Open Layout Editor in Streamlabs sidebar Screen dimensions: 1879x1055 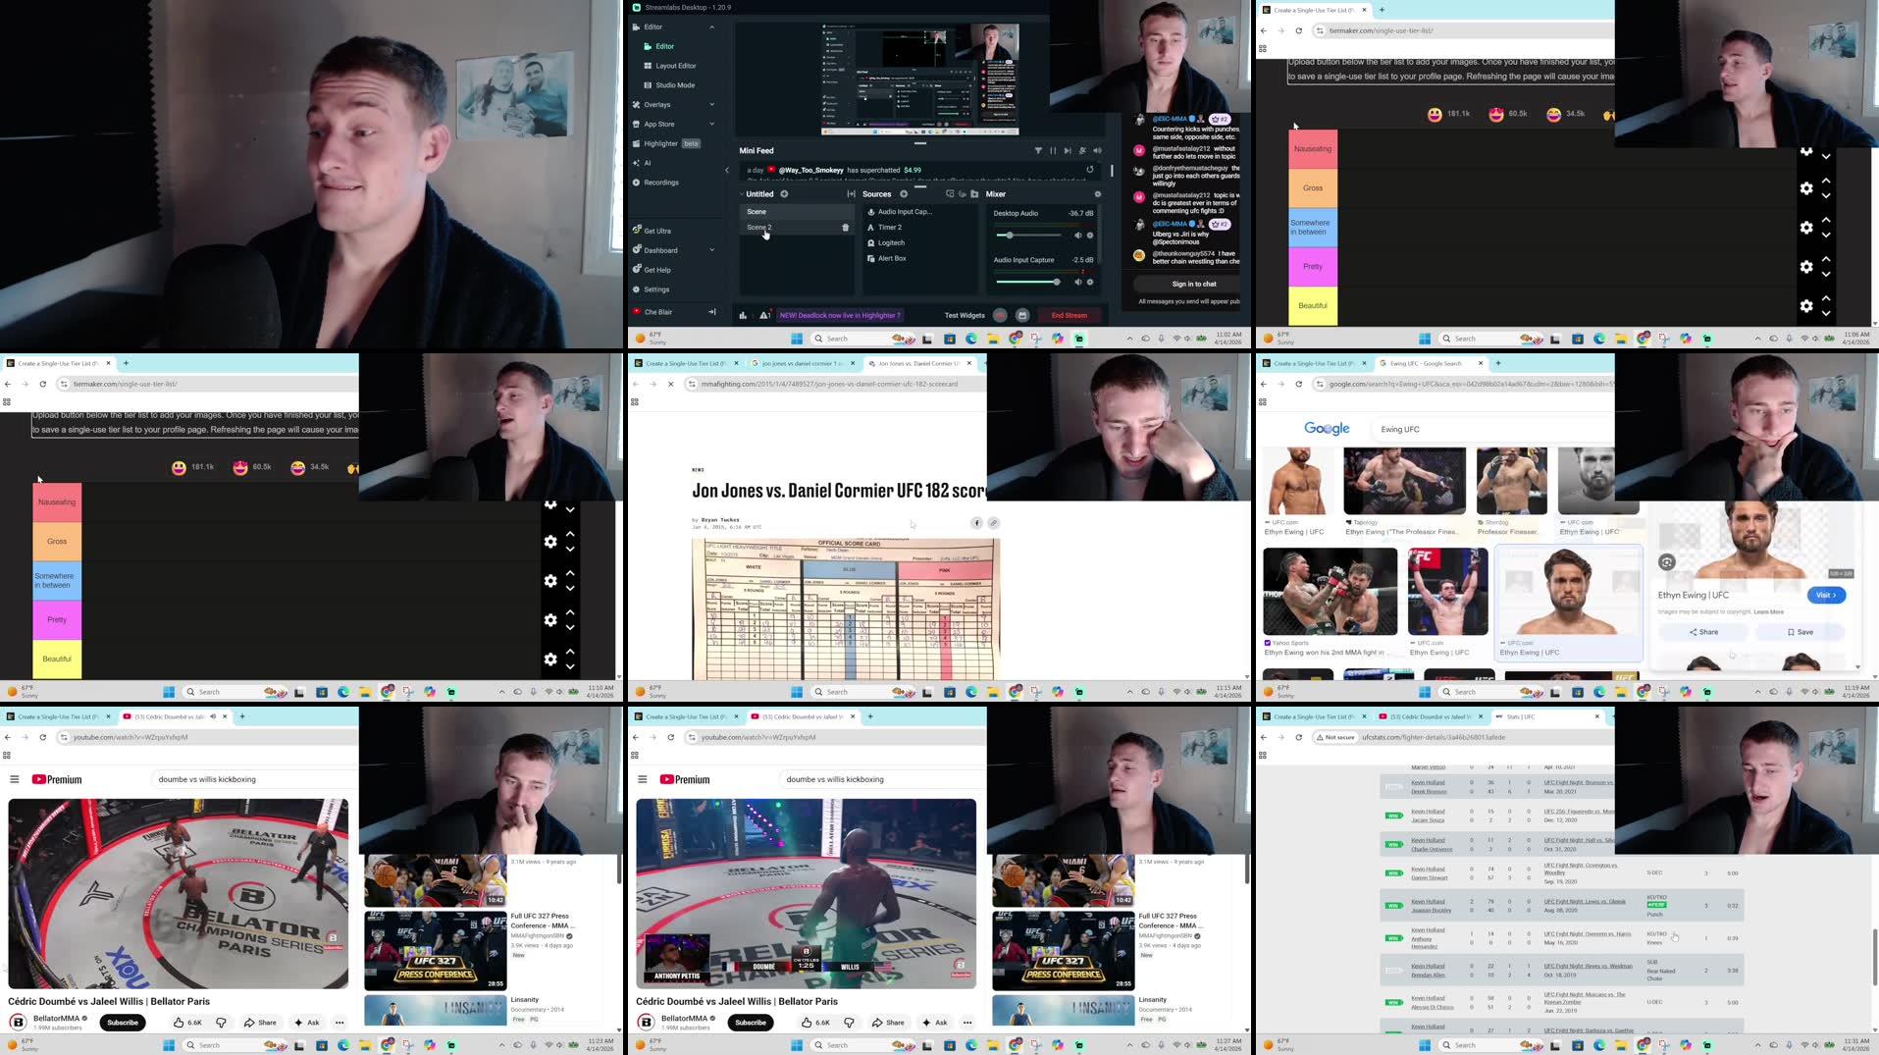pyautogui.click(x=677, y=65)
